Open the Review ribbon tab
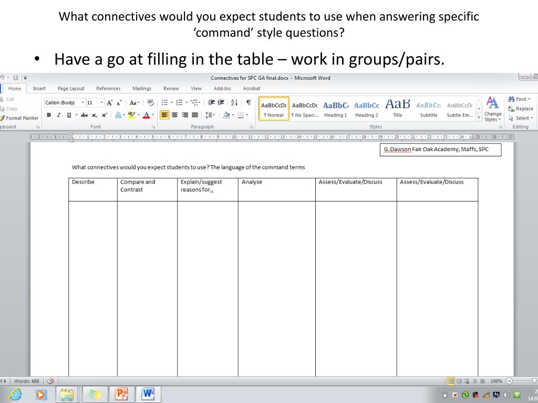 point(171,89)
